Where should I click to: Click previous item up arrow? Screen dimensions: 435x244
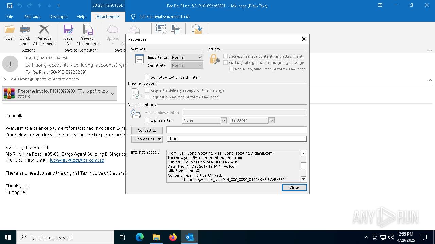coord(39,6)
